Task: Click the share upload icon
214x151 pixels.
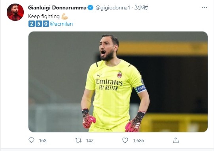Action: pos(176,140)
